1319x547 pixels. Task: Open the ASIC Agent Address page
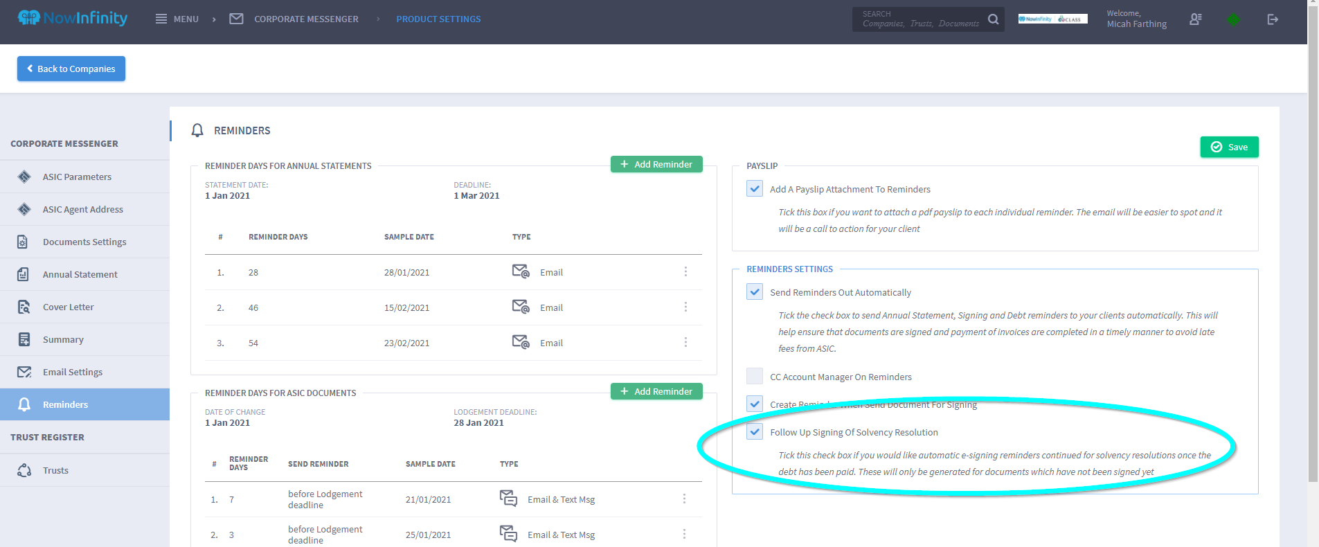[x=83, y=209]
